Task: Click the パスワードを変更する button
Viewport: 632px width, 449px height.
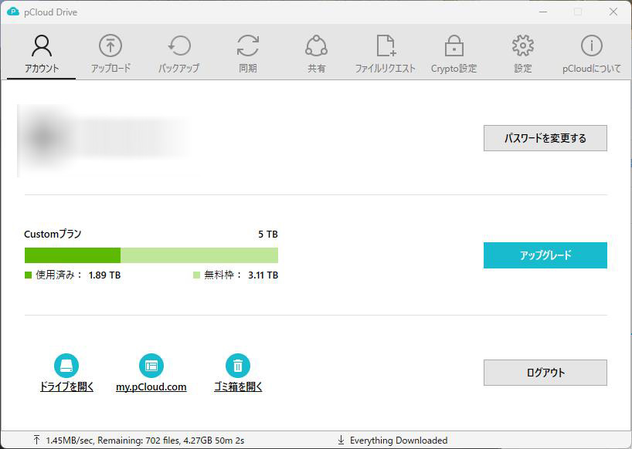Action: pyautogui.click(x=545, y=138)
